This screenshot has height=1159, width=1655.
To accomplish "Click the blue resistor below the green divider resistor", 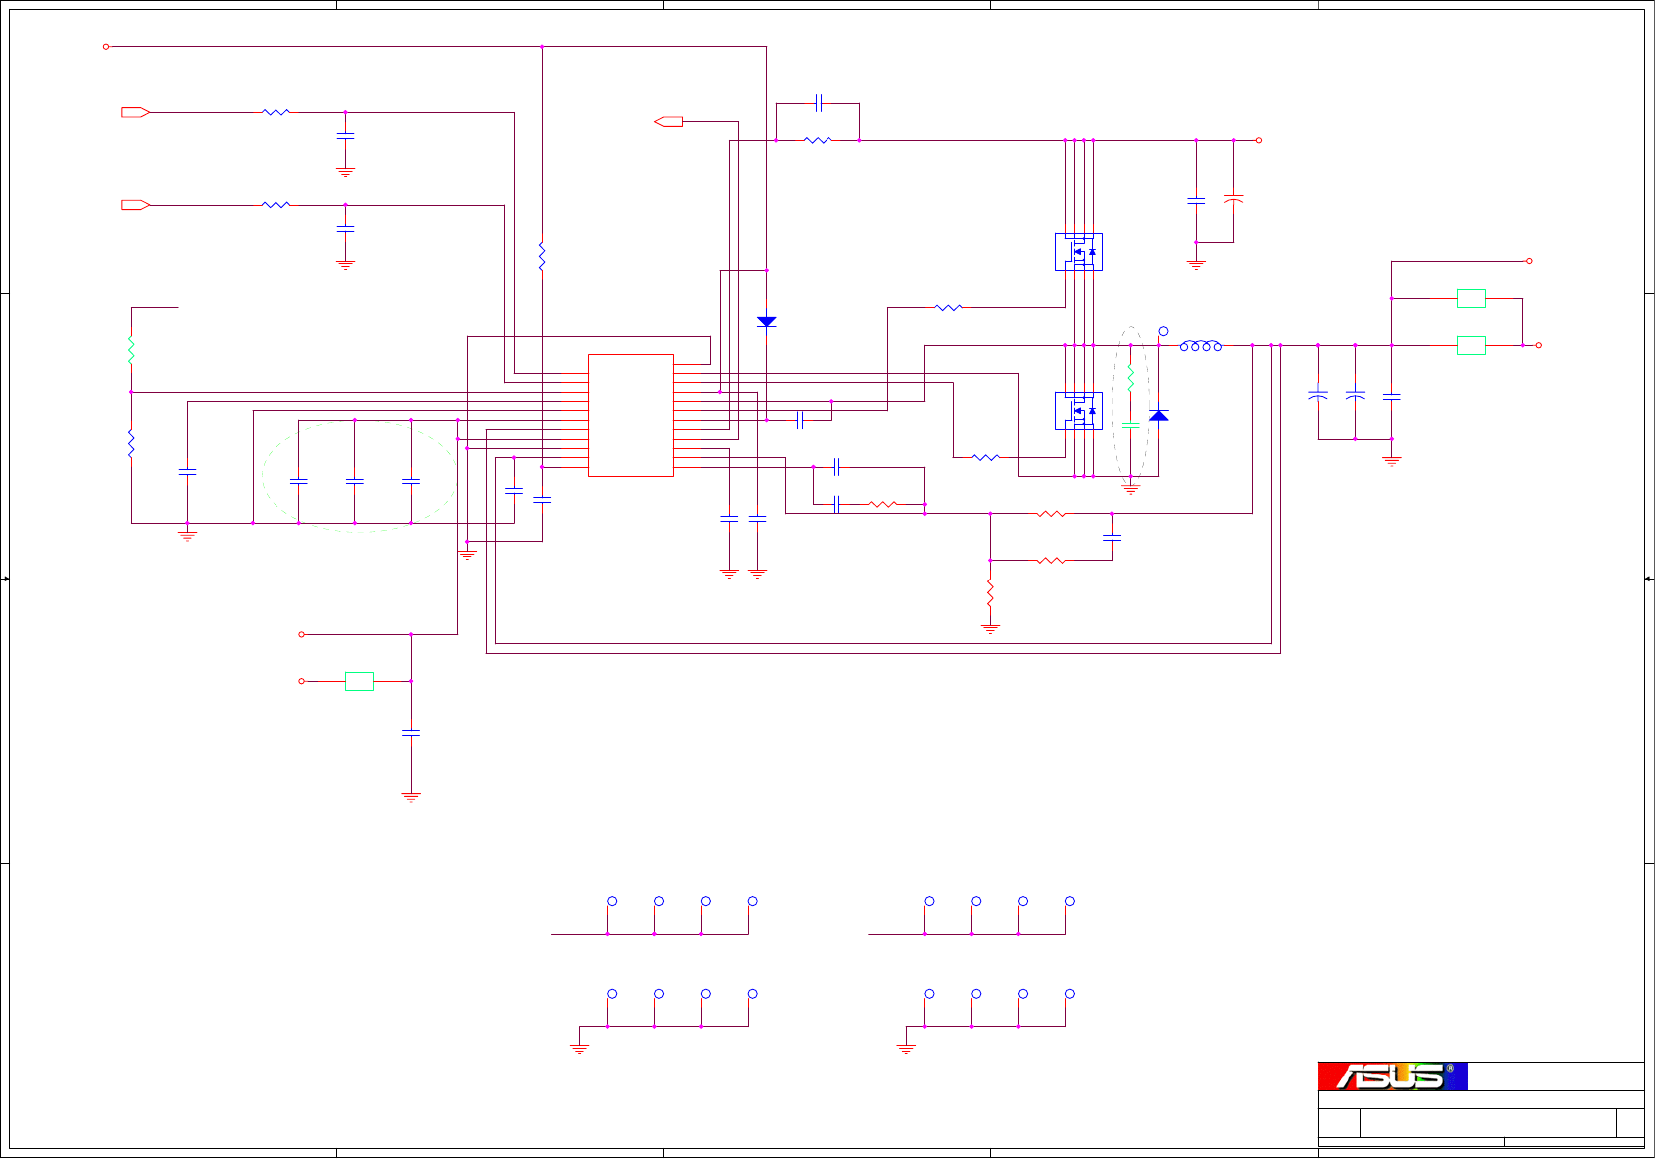I will (x=131, y=443).
